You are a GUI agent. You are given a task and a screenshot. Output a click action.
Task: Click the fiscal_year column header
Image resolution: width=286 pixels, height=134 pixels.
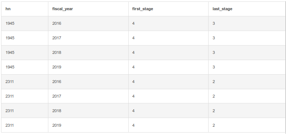(x=63, y=9)
